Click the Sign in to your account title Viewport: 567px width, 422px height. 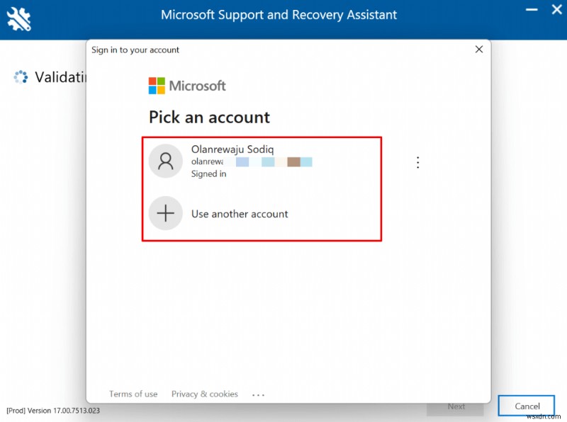point(134,50)
